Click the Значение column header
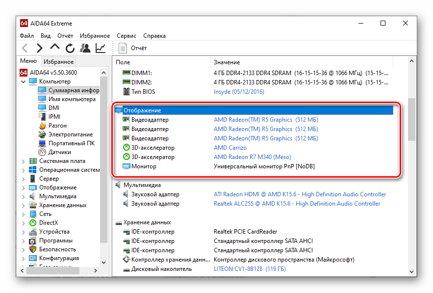Viewport: 433px width, 293px height. 227,62
